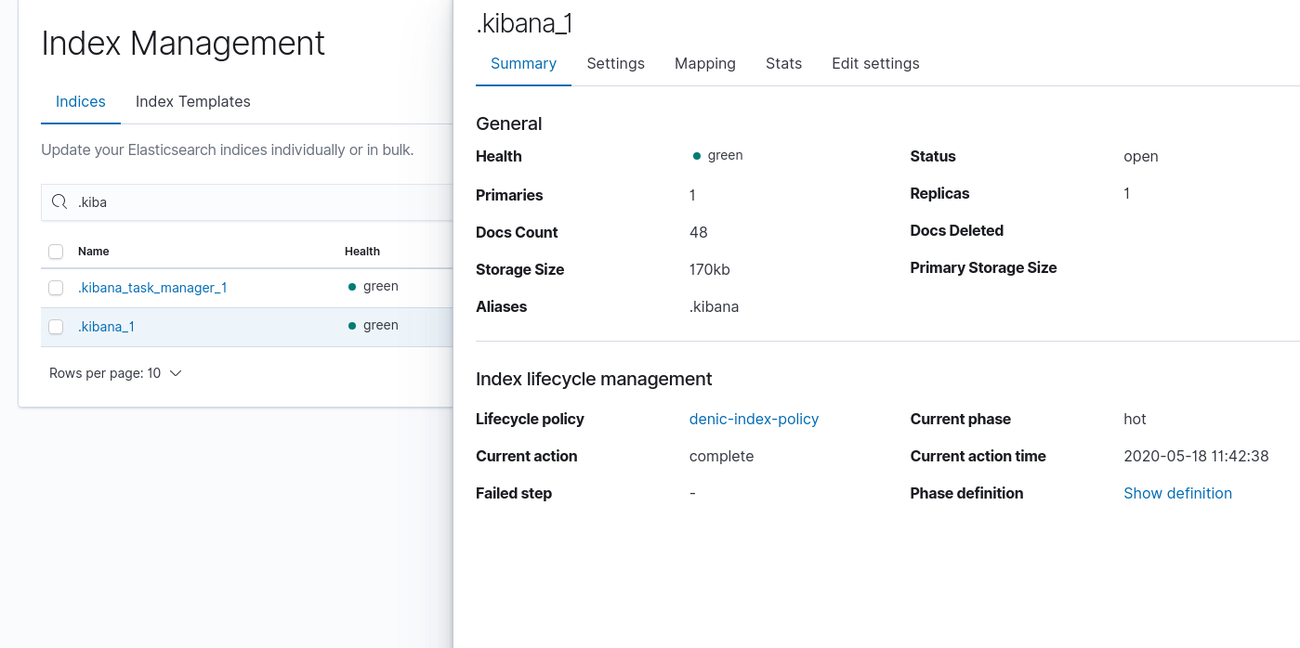Open the denic-index-policy lifecycle policy link
Image resolution: width=1300 pixels, height=648 pixels.
coord(754,419)
